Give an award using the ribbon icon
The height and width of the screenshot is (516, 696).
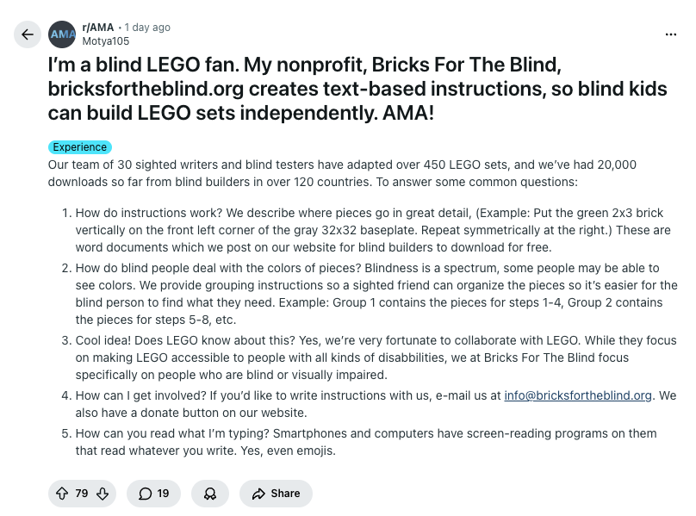point(210,494)
